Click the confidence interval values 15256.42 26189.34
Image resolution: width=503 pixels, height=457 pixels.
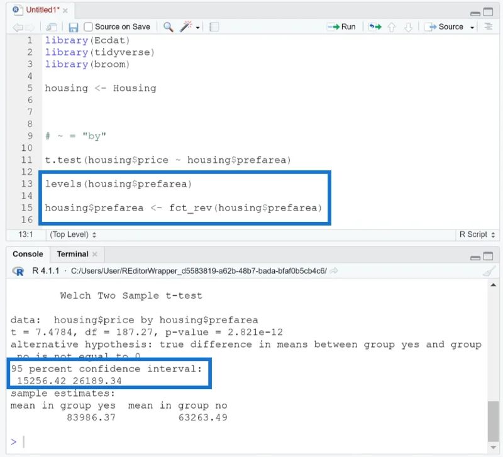click(69, 381)
